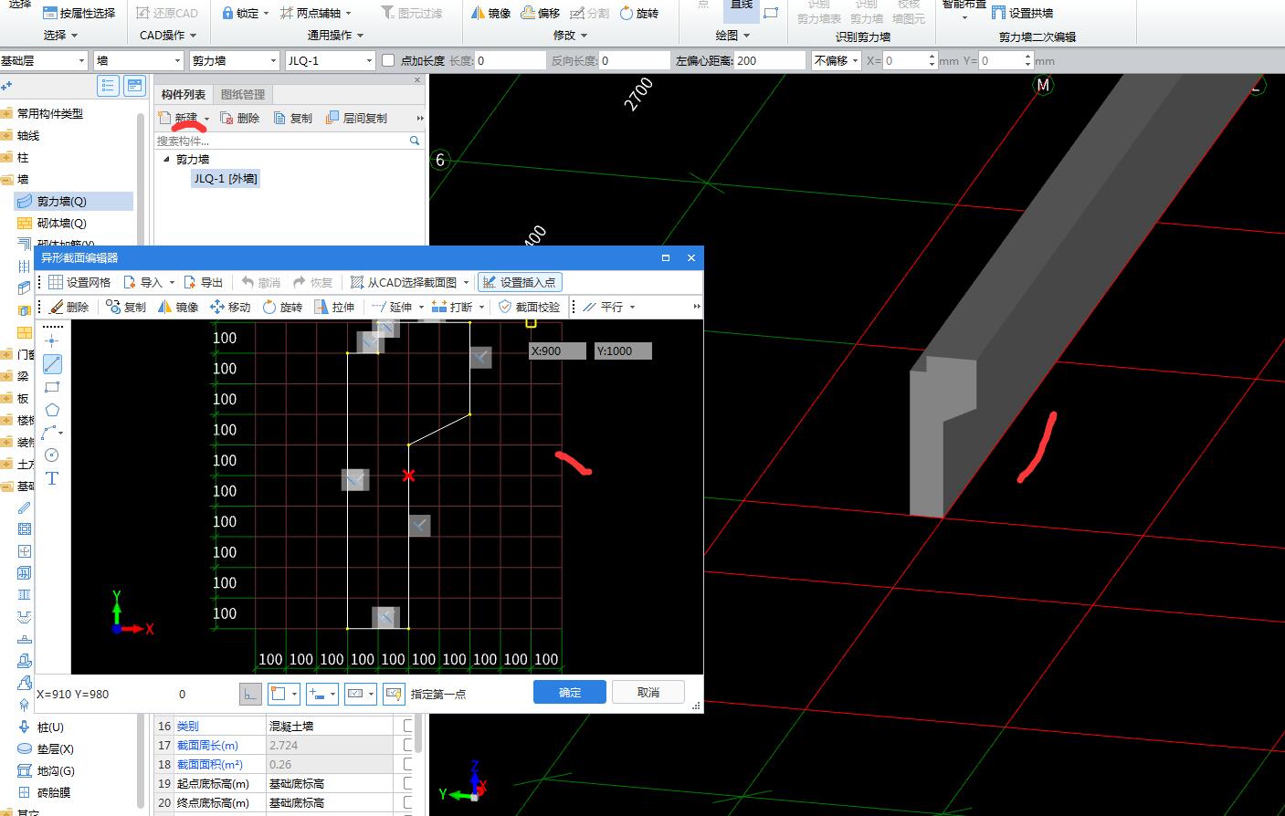The width and height of the screenshot is (1285, 816).
Task: Click 删除 delete in section editor toolbar
Action: coord(69,307)
